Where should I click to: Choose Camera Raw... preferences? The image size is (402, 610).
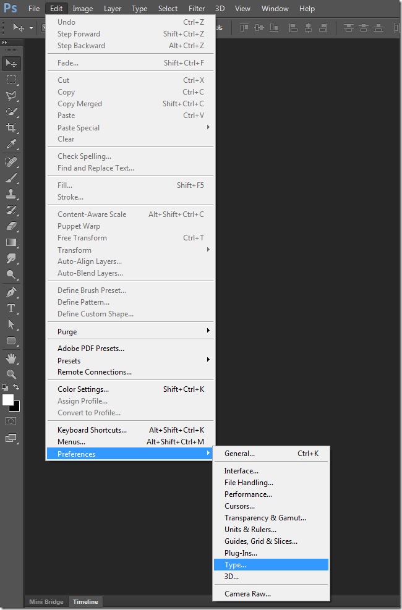[272, 594]
